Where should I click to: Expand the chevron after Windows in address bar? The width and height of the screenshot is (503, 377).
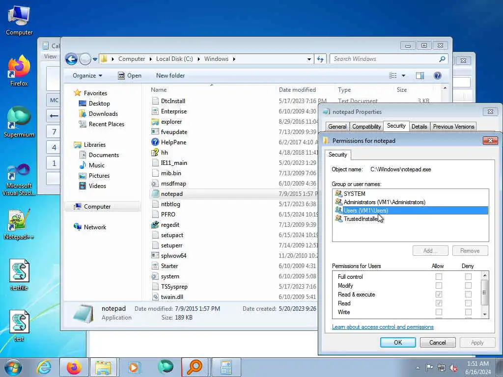pyautogui.click(x=234, y=59)
